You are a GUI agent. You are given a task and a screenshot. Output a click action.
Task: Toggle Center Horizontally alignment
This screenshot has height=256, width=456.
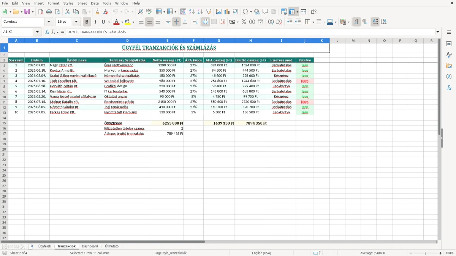point(149,22)
